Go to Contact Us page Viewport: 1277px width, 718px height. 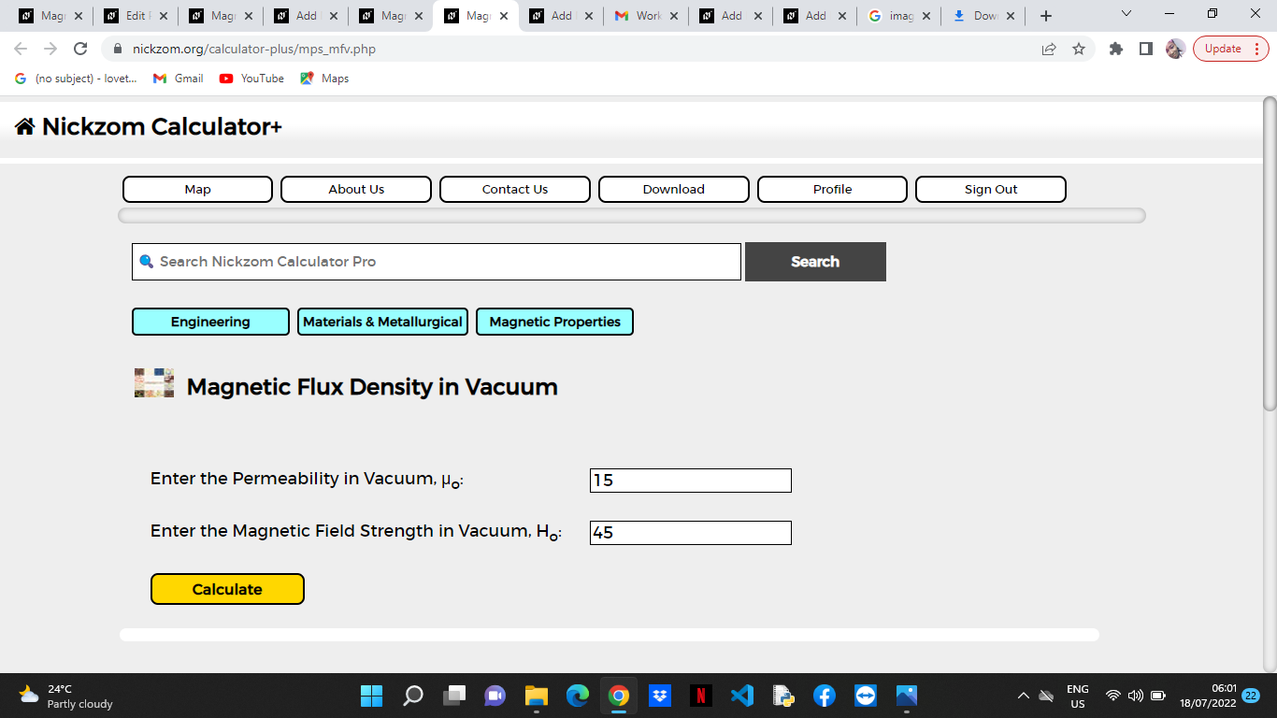click(515, 189)
